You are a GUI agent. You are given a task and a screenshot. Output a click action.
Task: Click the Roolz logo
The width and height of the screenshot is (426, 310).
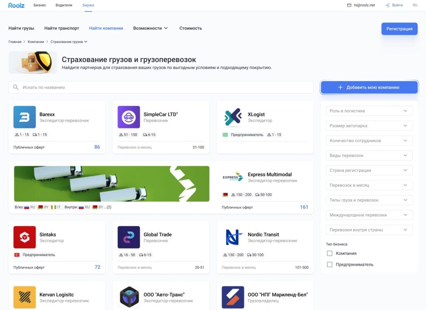click(x=16, y=5)
